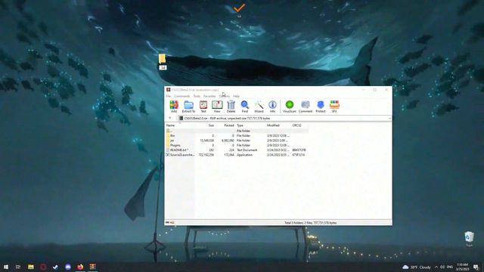Expand the hidden system tray icons chevron
This screenshot has height=272, width=484.
[x=436, y=267]
